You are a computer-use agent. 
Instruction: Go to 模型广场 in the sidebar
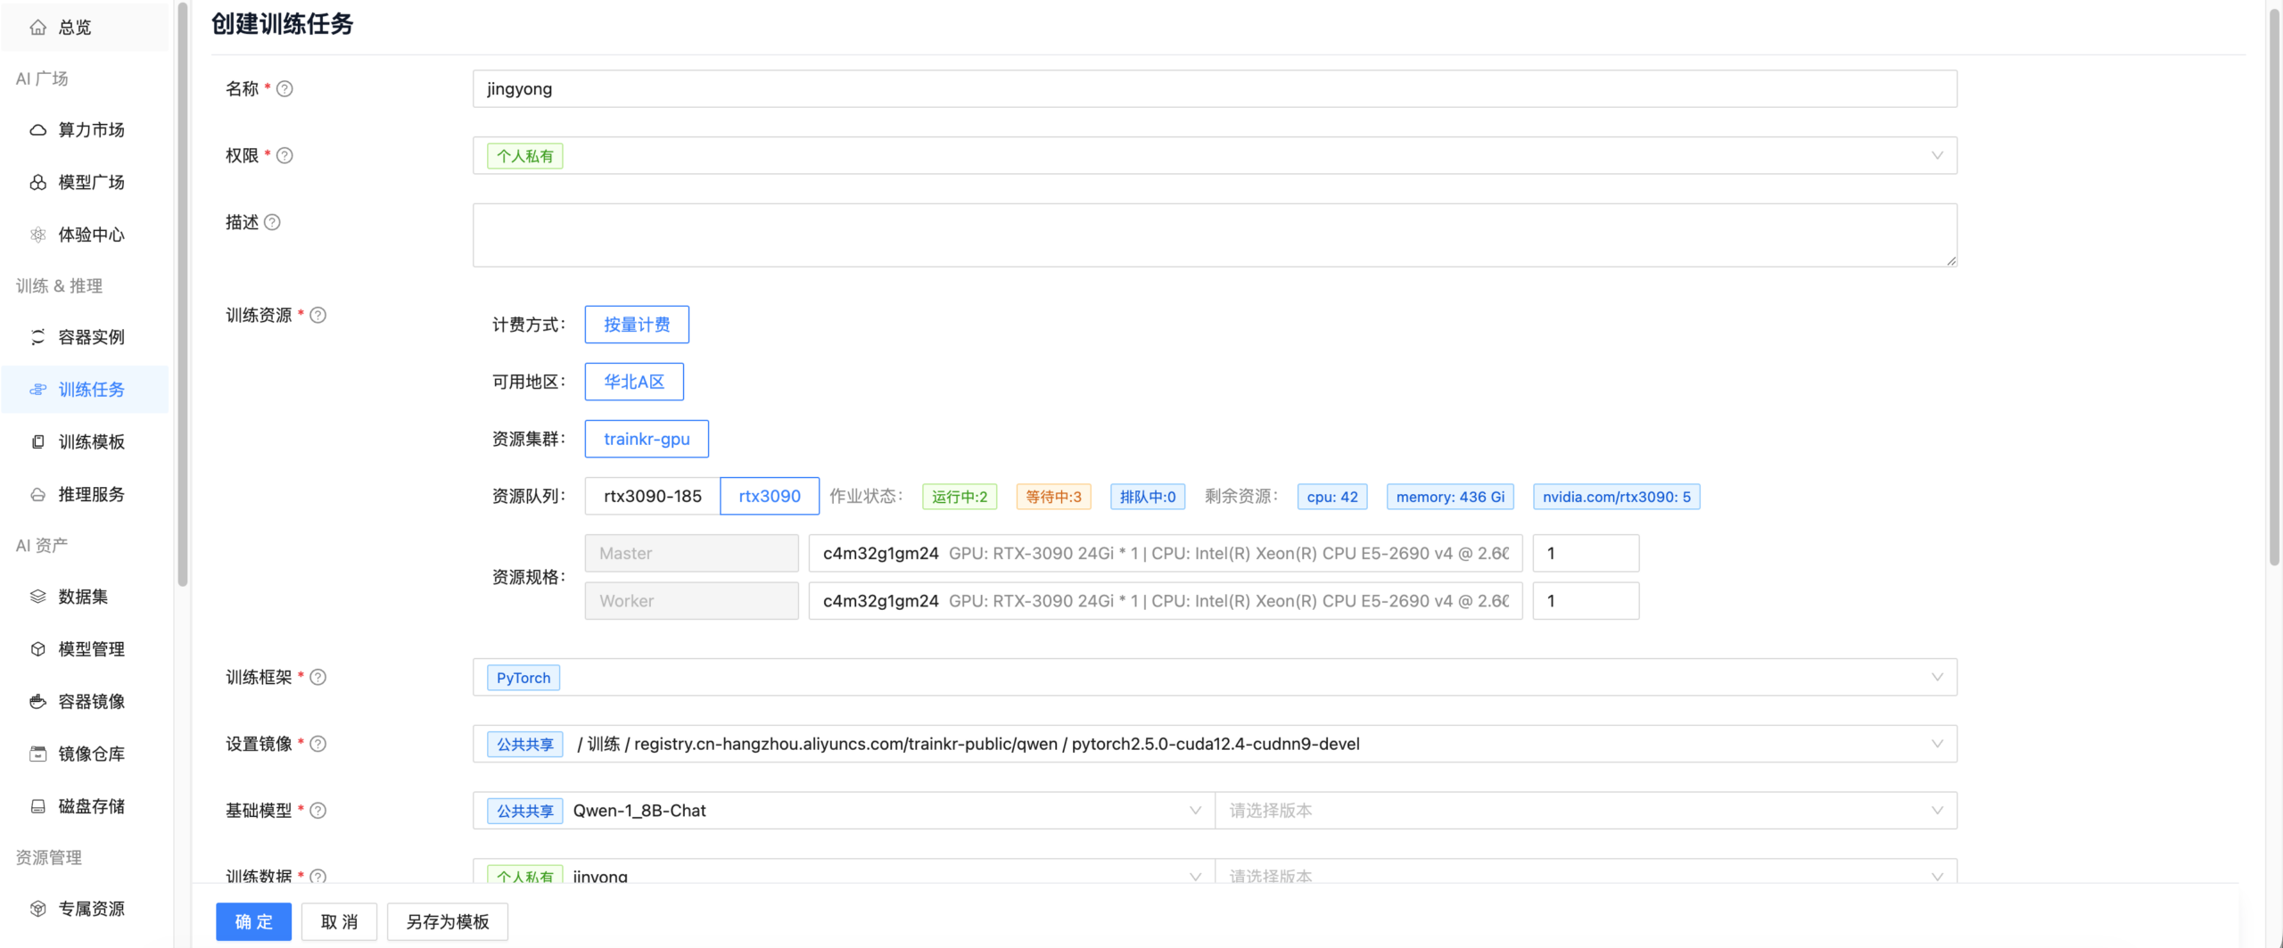point(91,183)
